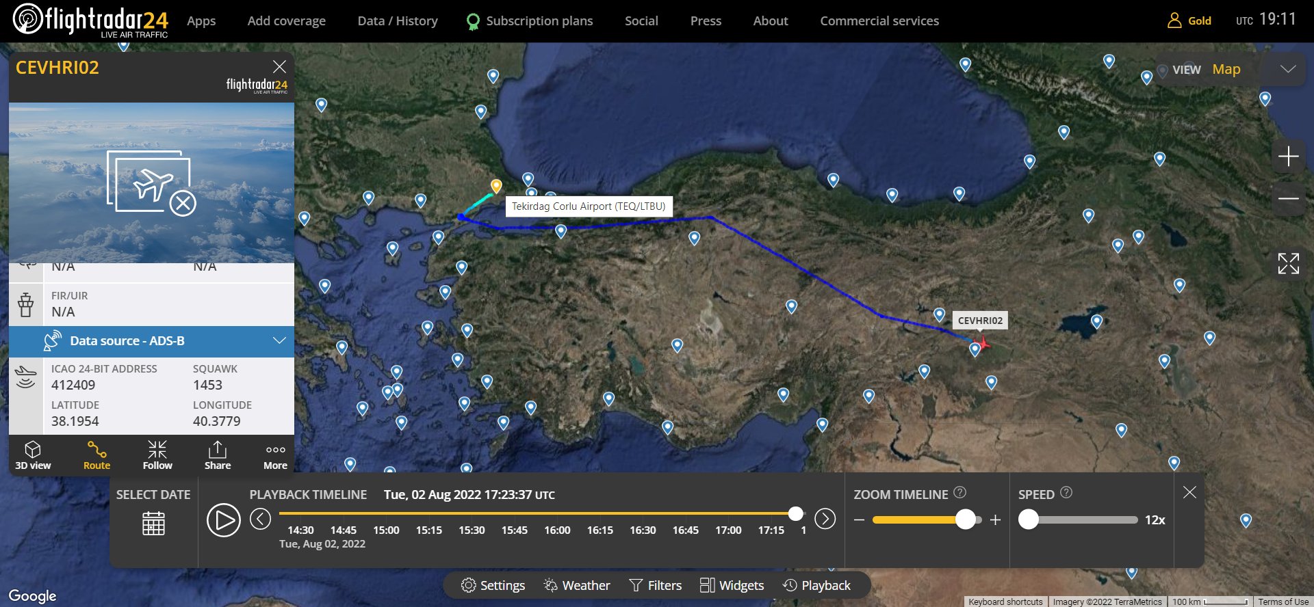Step the timeline backward with left arrow
Screen dimensions: 1314x607
[x=260, y=519]
